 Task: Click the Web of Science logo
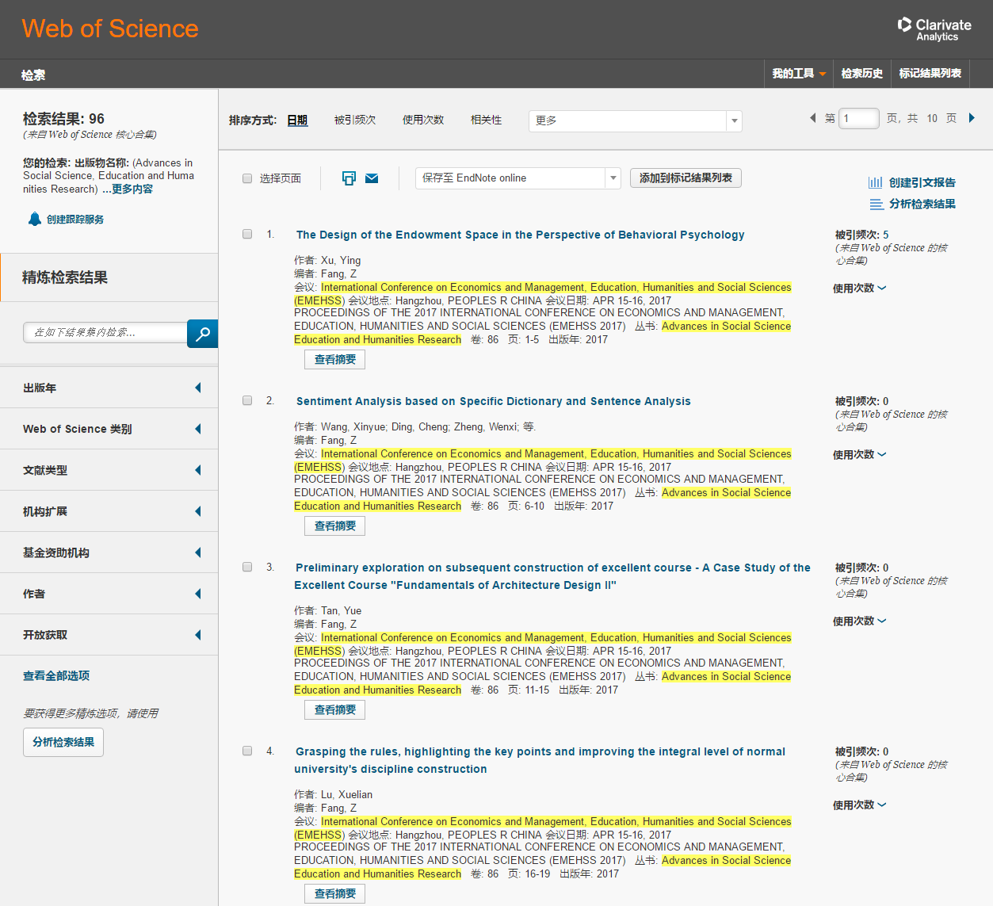tap(110, 29)
